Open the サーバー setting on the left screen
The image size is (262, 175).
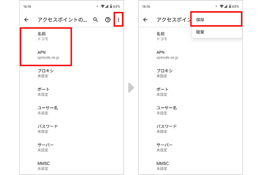coord(45,147)
